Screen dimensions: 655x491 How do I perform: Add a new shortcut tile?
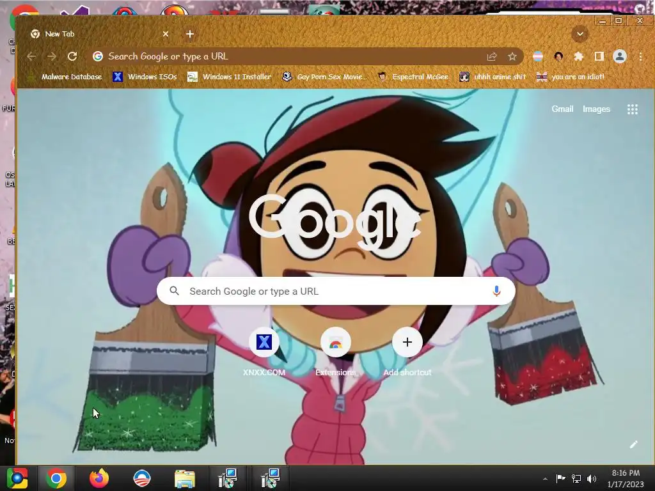tap(407, 353)
